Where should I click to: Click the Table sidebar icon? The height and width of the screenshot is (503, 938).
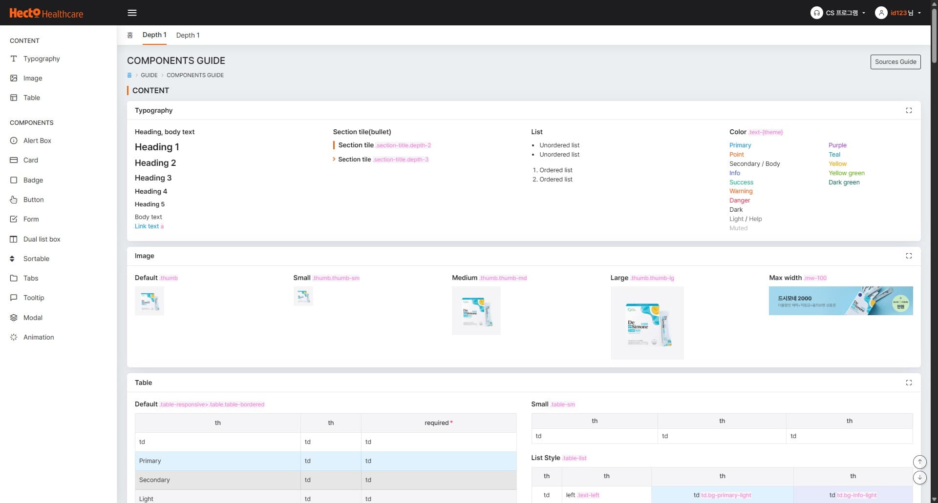(14, 98)
